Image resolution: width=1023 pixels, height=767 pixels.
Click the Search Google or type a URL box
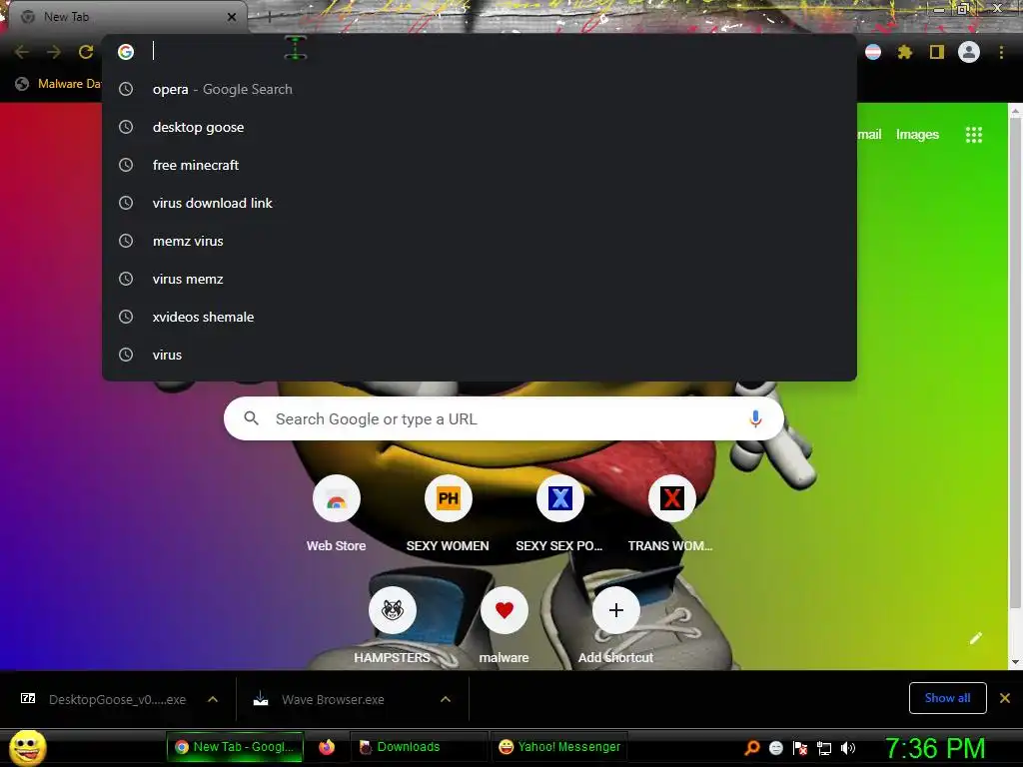[x=504, y=418]
